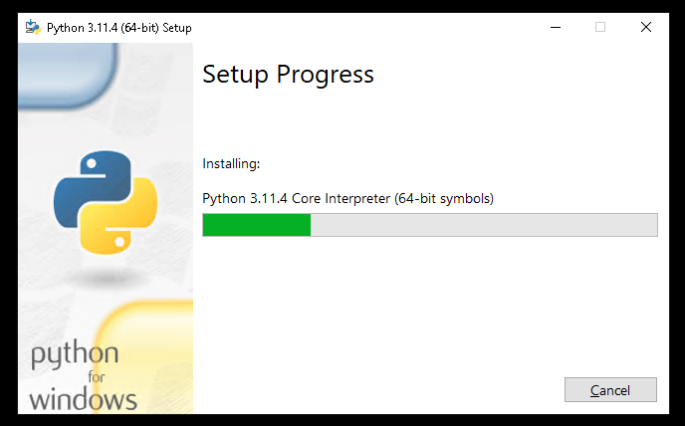Click the green filled part of progress bar
685x426 pixels.
click(256, 225)
